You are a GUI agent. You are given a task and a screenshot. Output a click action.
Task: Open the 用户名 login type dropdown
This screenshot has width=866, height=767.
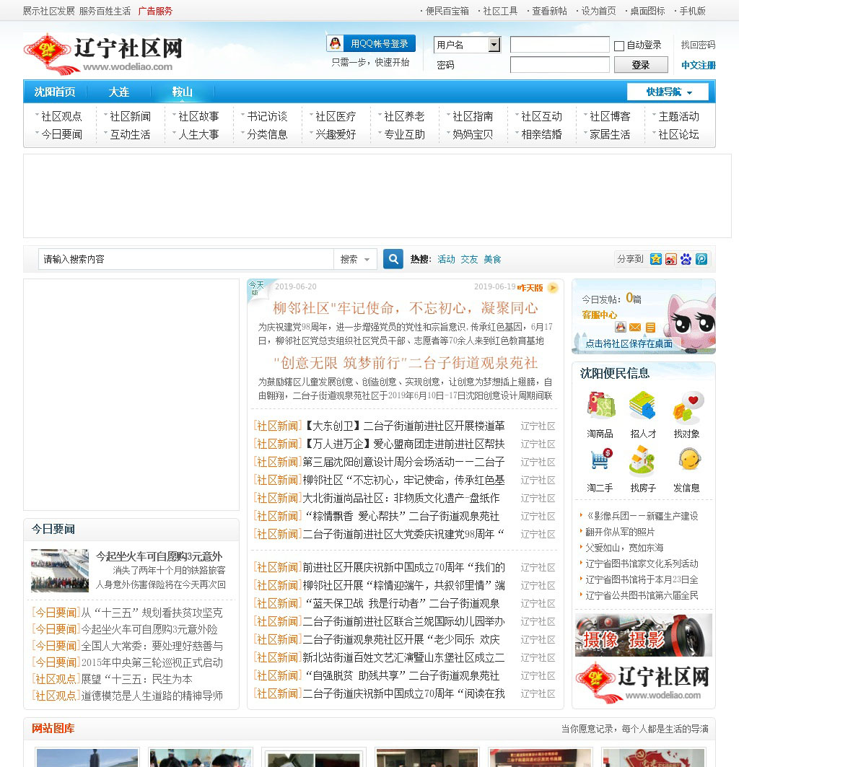[494, 45]
